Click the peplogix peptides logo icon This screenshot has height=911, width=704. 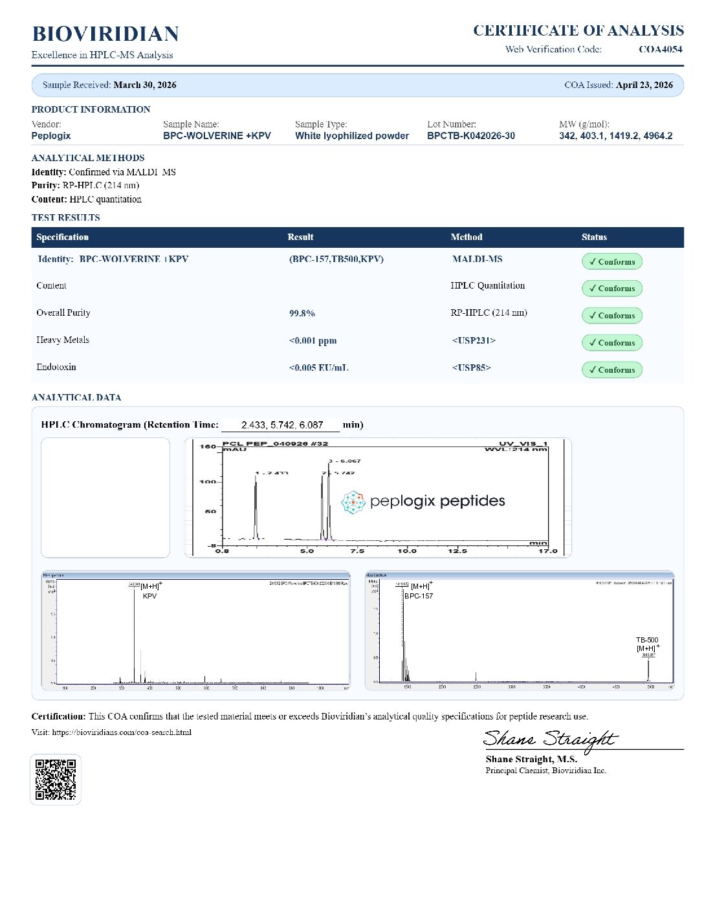[353, 502]
